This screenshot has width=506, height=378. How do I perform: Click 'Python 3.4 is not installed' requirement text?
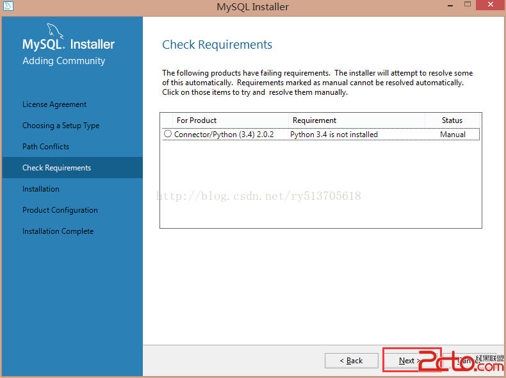pos(334,135)
